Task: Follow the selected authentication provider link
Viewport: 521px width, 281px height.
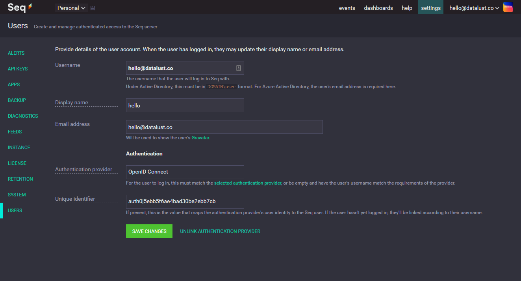Action: (248, 183)
